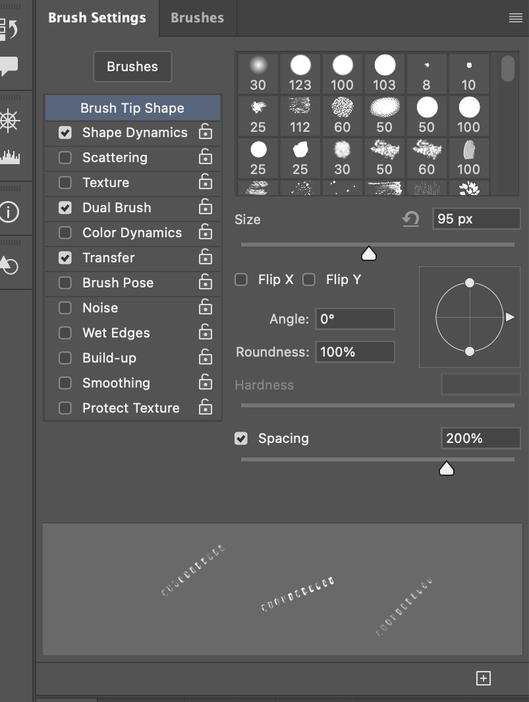Screen dimensions: 529x702
Task: Select the 123 hard round brush thumbnail
Action: click(x=300, y=74)
